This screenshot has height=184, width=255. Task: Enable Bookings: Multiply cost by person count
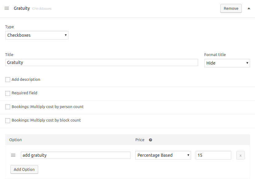7,107
